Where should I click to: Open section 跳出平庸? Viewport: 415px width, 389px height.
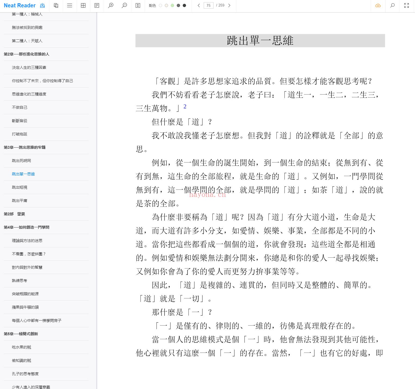(x=20, y=201)
